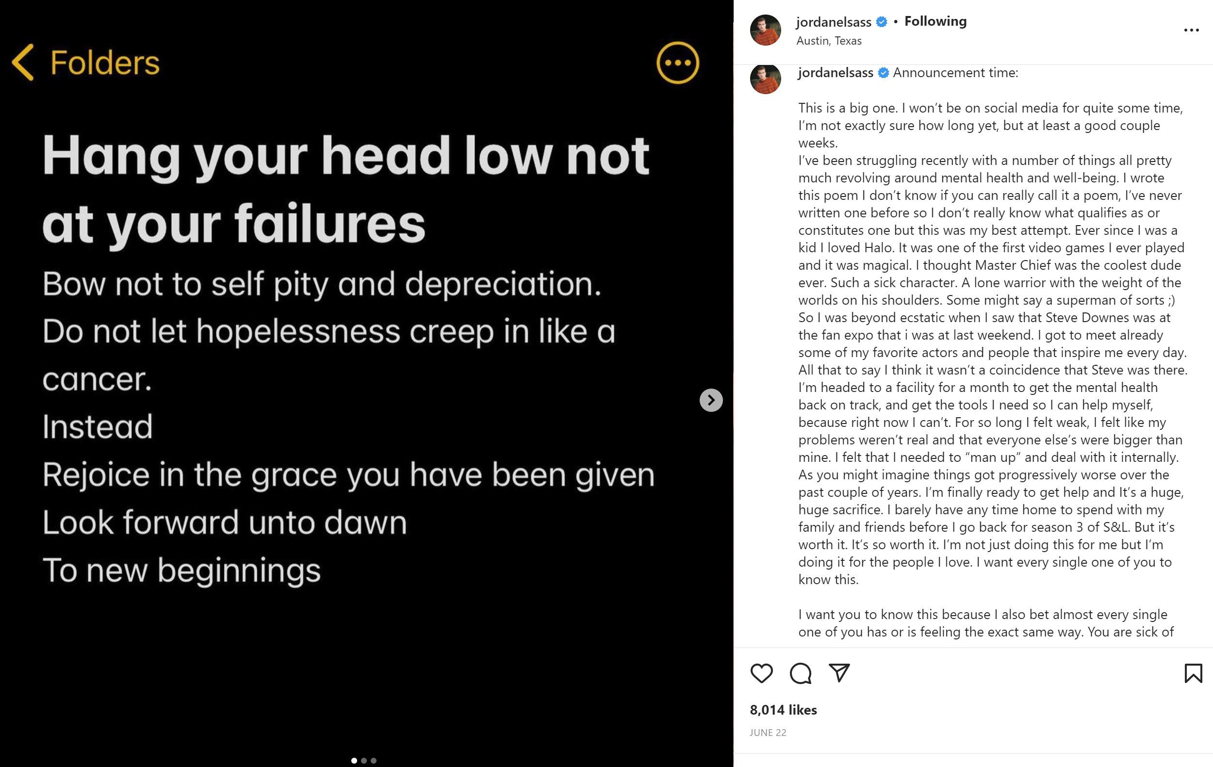Open jordanelsass profile from header username
This screenshot has width=1213, height=767.
(833, 22)
